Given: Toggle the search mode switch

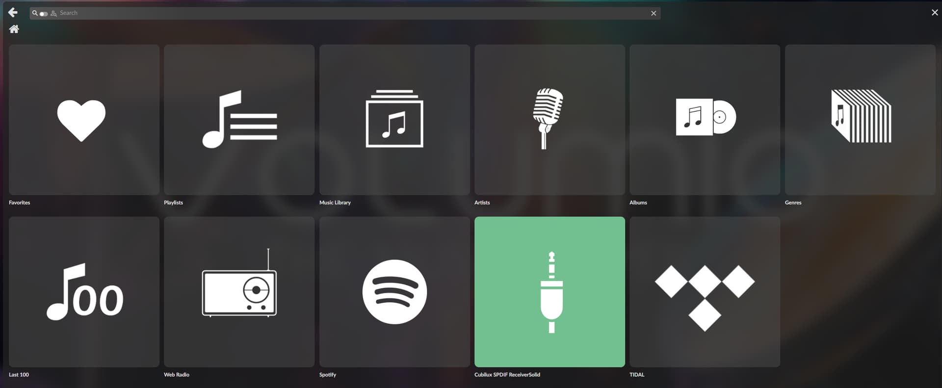Looking at the screenshot, I should click(44, 14).
